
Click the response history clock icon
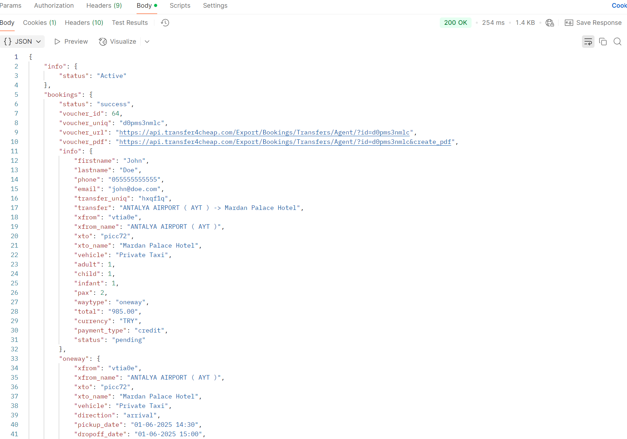[165, 23]
